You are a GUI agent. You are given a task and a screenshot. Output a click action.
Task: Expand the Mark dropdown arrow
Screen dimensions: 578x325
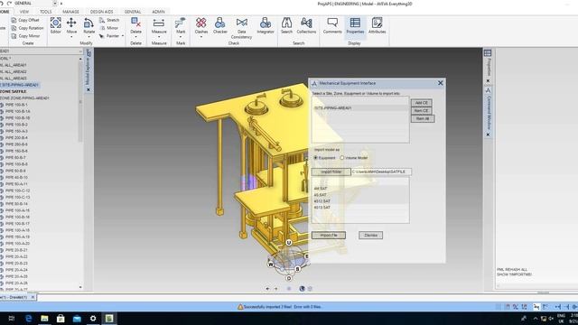(181, 37)
